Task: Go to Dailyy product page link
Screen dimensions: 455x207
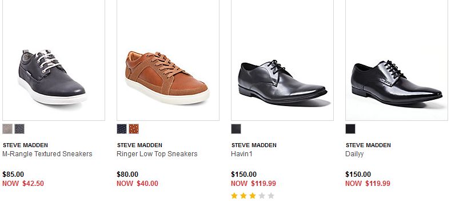Action: pyautogui.click(x=354, y=154)
